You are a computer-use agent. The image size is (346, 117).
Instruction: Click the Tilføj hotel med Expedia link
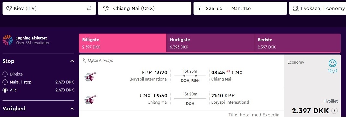(254, 115)
